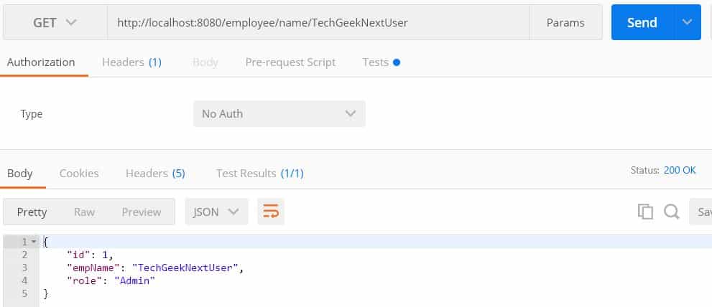Screen dimensions: 712x307
Task: Open the Pre-request Script tab
Action: [290, 62]
